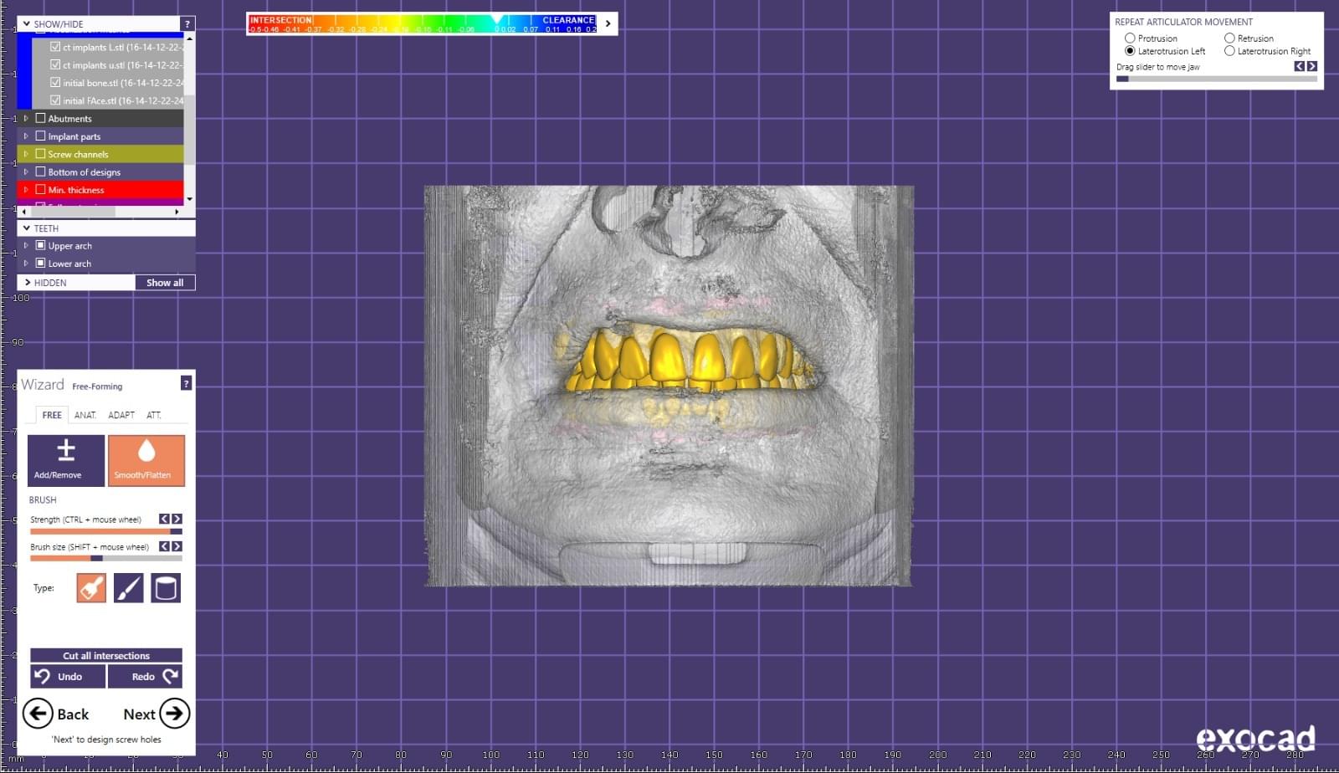The image size is (1339, 773).
Task: Expand the Upper arch tree item
Action: pyautogui.click(x=26, y=246)
